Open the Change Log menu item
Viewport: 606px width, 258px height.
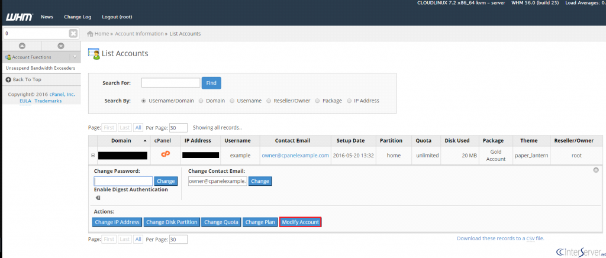tap(78, 17)
